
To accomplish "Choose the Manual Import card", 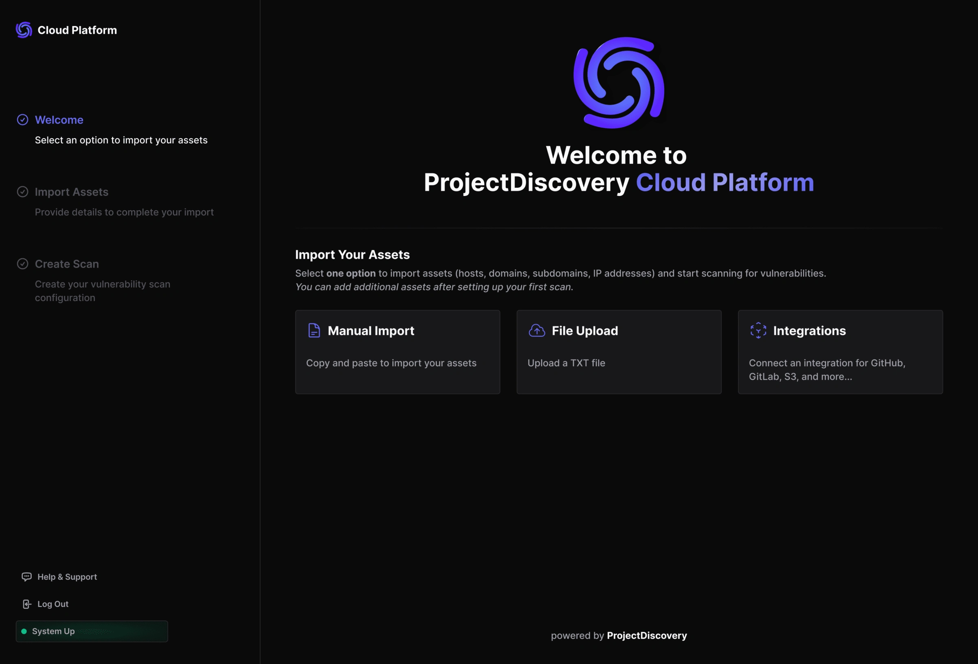I will point(398,352).
